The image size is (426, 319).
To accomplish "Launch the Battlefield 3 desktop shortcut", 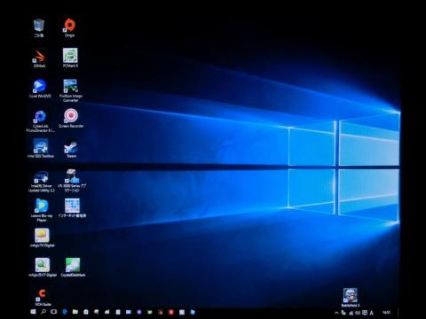I will pyautogui.click(x=351, y=298).
